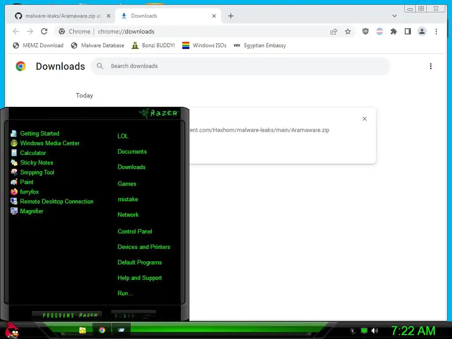The width and height of the screenshot is (452, 339).
Task: Open Help and Support in start menu
Action: point(139,278)
